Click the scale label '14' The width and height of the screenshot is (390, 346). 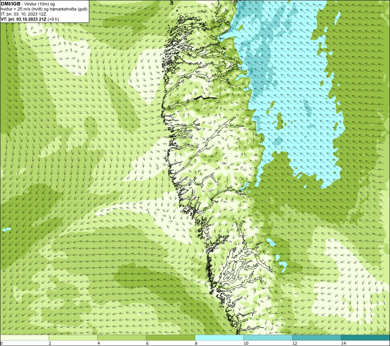click(x=343, y=344)
